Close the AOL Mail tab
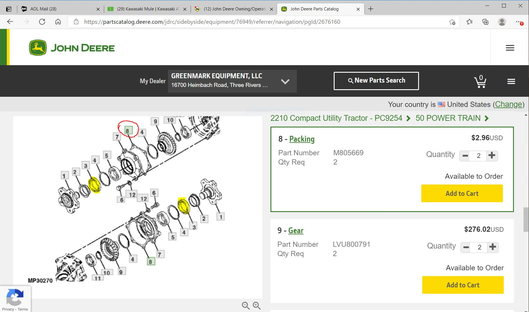 coord(98,9)
